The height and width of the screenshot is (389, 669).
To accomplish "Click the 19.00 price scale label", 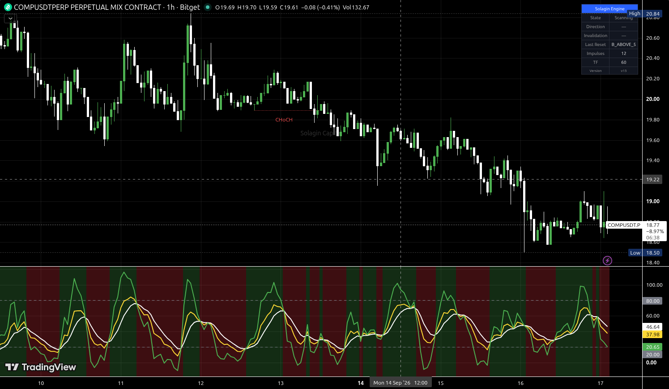I will (653, 201).
